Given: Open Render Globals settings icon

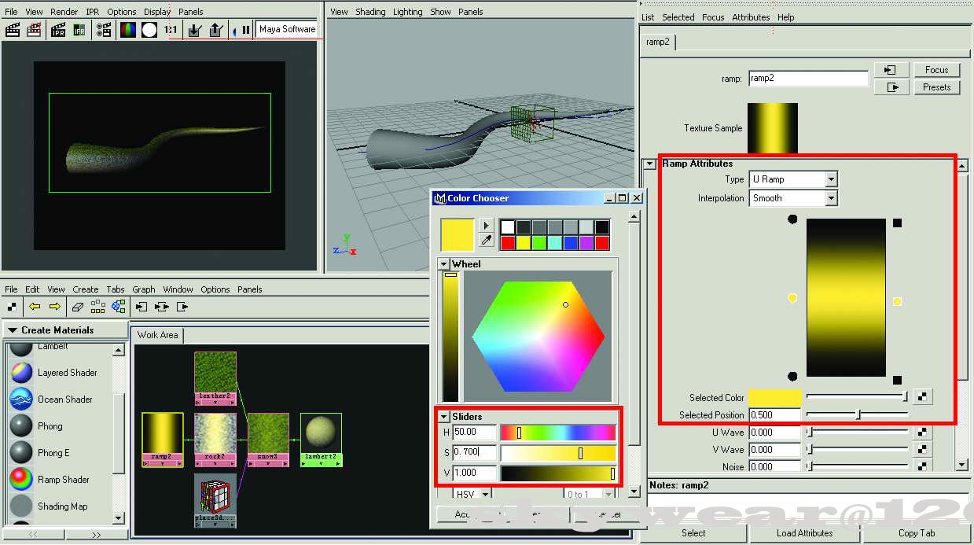Looking at the screenshot, I should tap(104, 30).
